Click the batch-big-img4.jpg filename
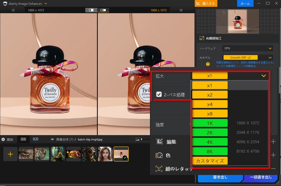Image resolution: width=281 pixels, height=186 pixels. (90, 139)
